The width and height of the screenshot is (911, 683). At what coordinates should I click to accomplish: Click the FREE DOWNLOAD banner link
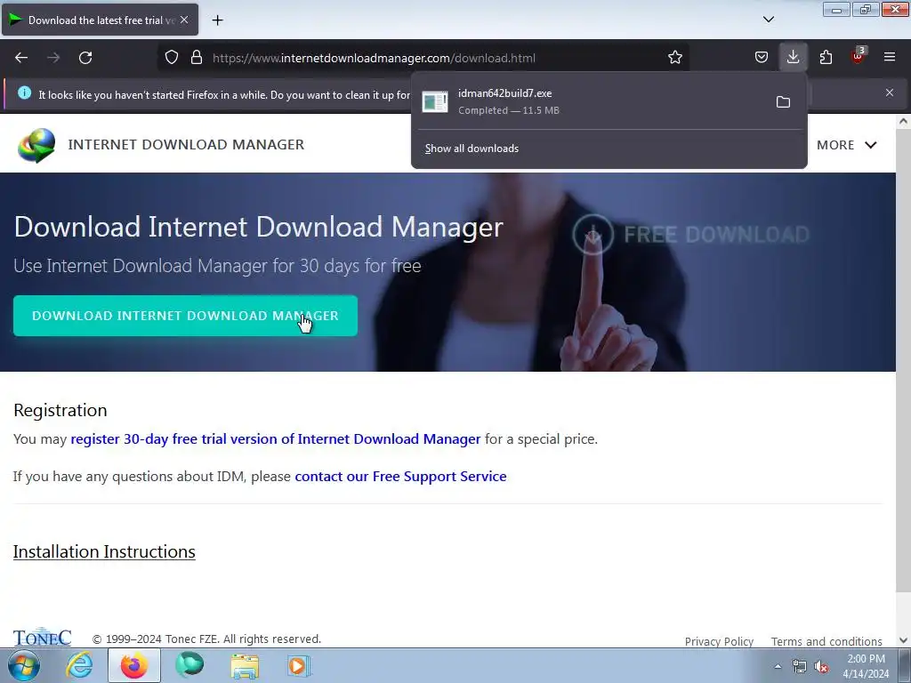691,235
